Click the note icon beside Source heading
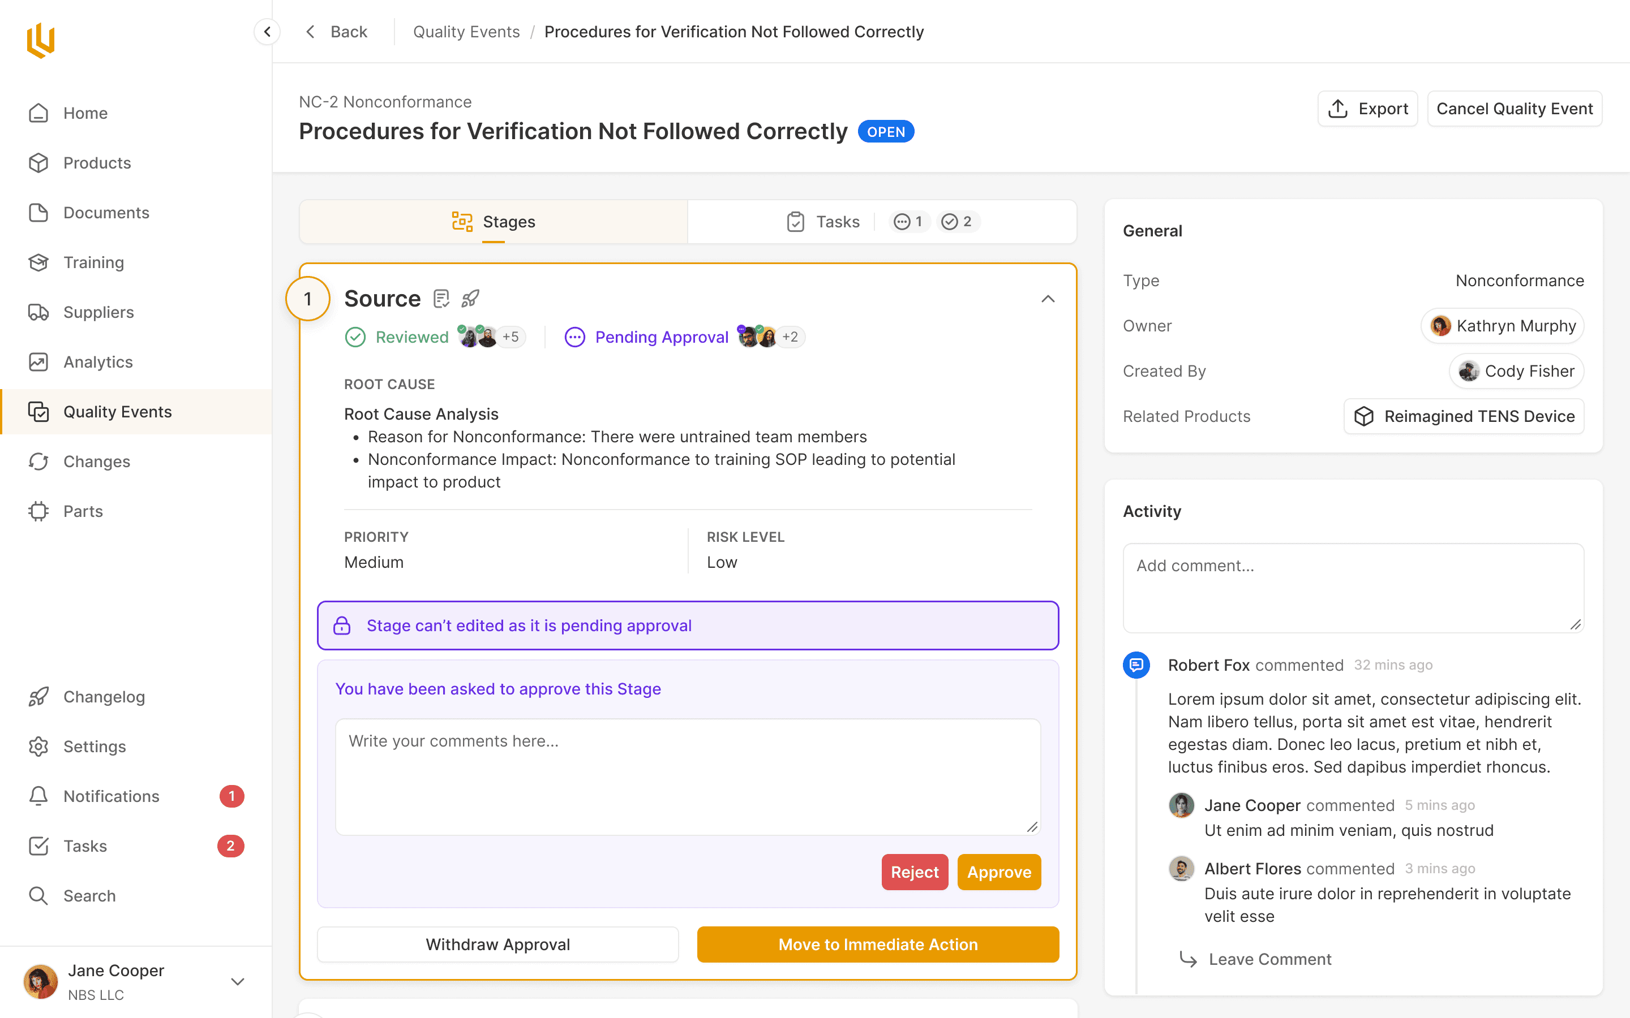This screenshot has width=1630, height=1018. coord(441,298)
